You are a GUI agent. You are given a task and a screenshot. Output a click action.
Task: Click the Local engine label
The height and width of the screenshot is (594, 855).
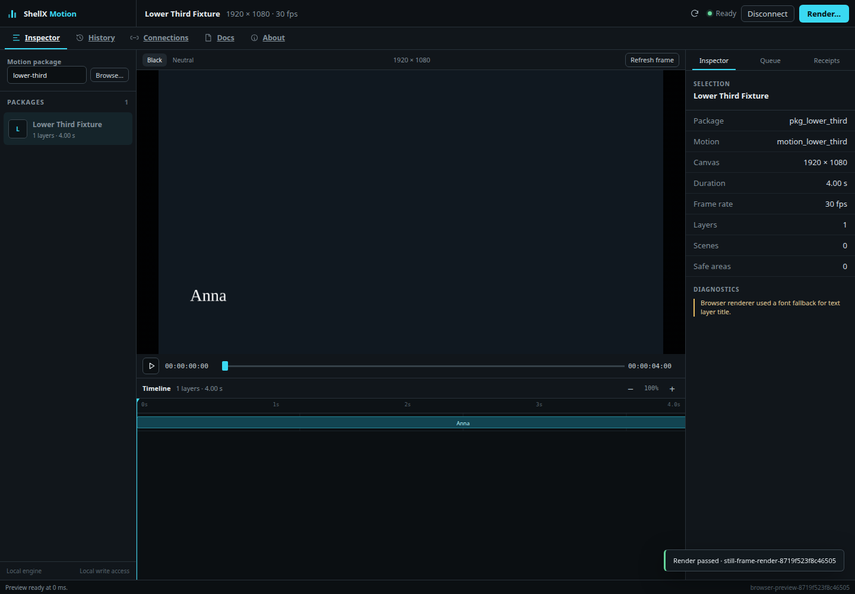24,571
